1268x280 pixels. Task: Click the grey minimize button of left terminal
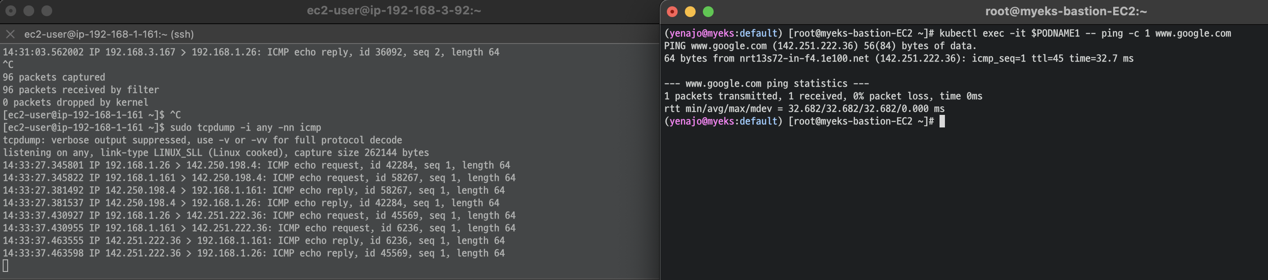coord(29,10)
